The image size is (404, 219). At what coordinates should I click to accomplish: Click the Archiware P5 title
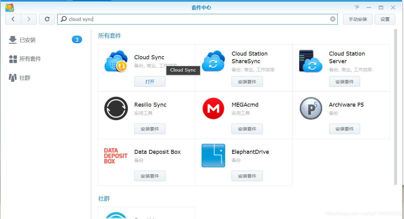coord(346,105)
